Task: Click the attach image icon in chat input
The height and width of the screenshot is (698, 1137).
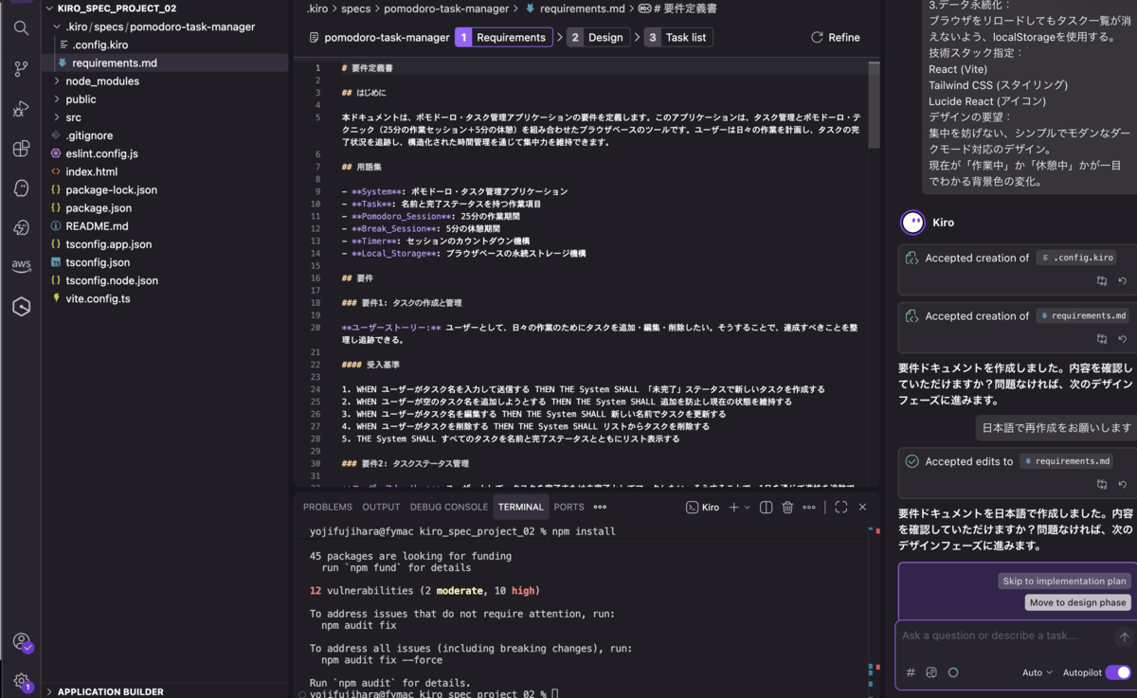Action: [931, 672]
